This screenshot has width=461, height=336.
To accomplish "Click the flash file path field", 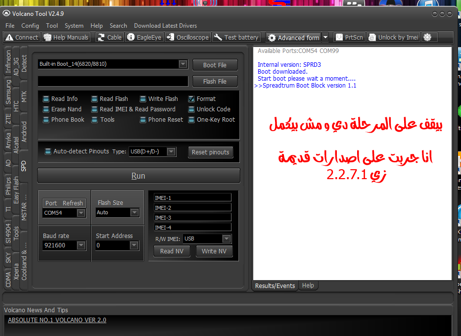I will pyautogui.click(x=113, y=81).
